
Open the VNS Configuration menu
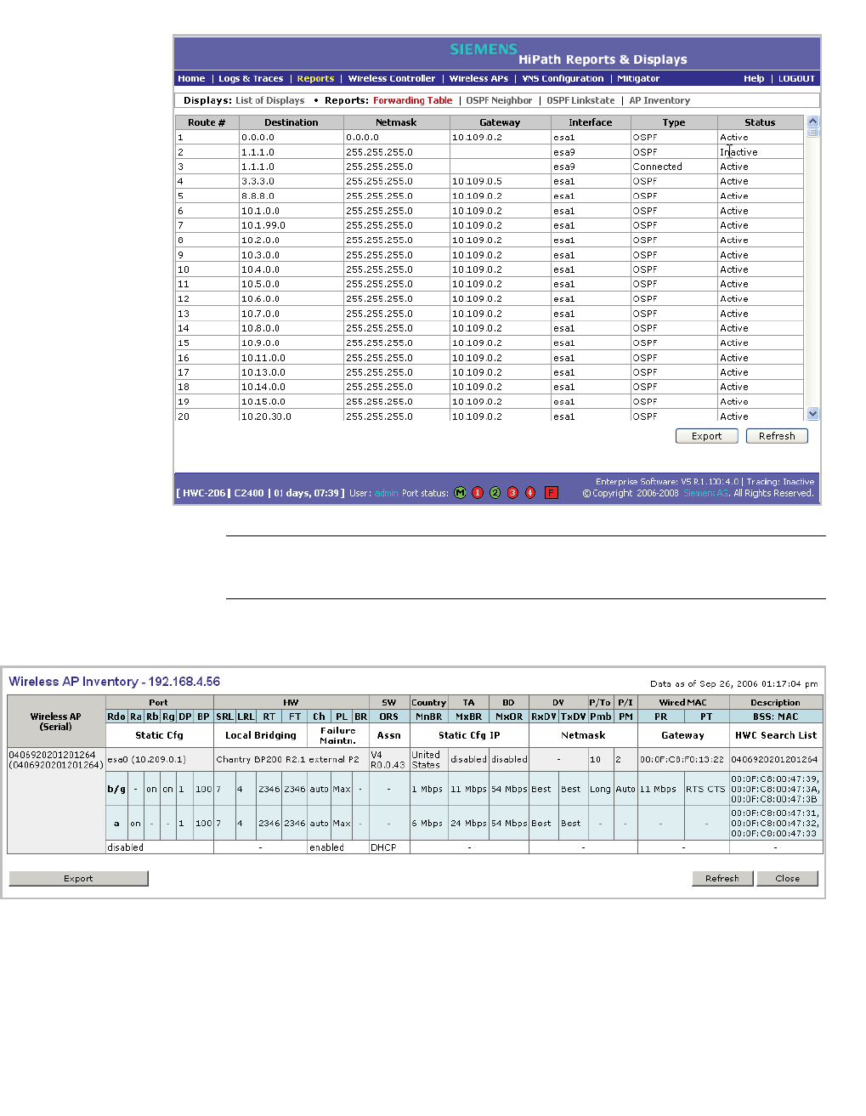click(563, 78)
